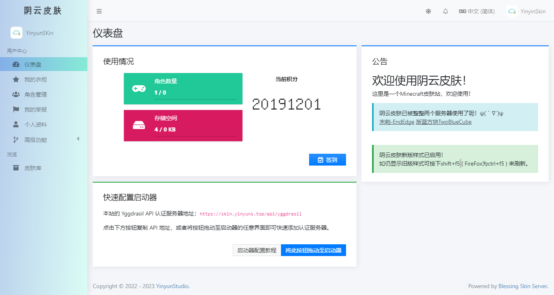
Task: Click the 签到 sign-in button
Action: point(327,160)
